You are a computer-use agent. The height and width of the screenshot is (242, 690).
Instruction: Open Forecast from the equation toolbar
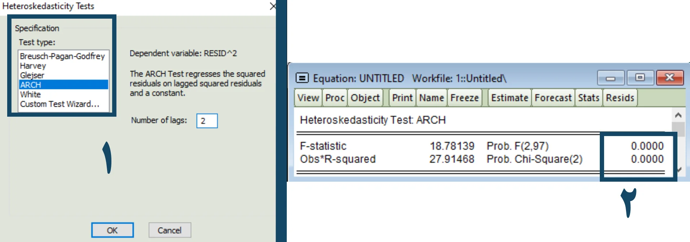pyautogui.click(x=553, y=98)
